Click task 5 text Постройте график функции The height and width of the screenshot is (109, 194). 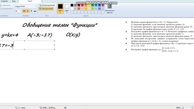click(144, 50)
